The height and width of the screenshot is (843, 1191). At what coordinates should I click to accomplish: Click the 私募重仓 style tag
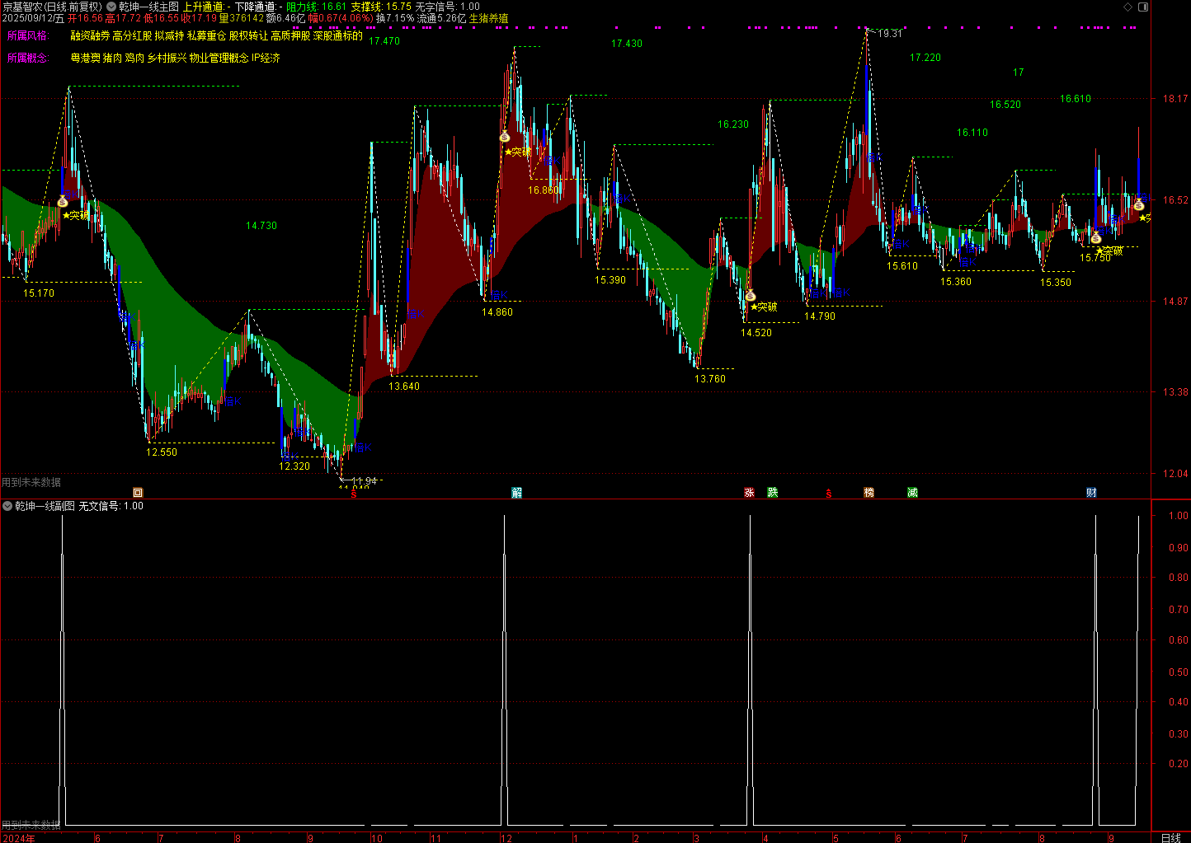206,35
